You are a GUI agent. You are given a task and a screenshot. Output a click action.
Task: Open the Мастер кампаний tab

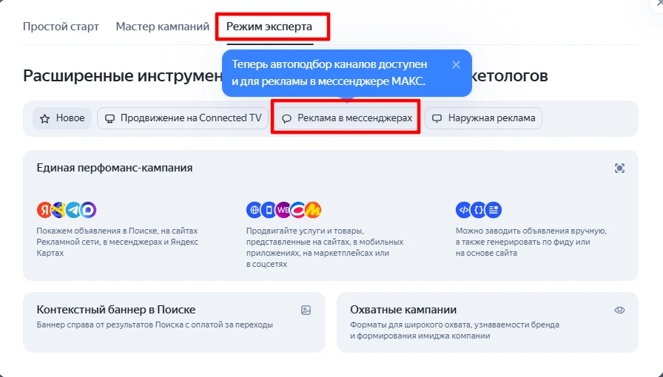click(x=162, y=27)
